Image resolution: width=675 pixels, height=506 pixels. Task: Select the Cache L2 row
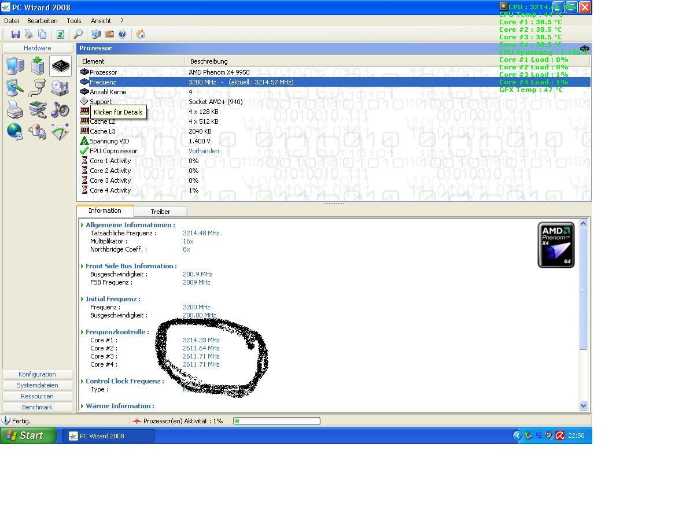click(334, 121)
